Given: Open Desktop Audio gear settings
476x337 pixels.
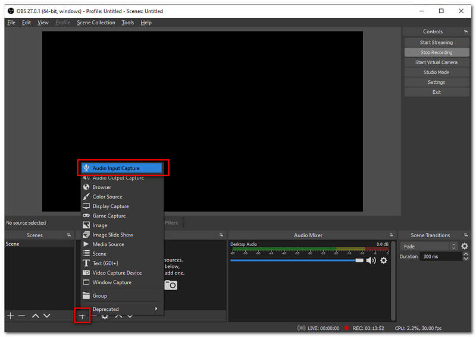Looking at the screenshot, I should click(x=384, y=260).
